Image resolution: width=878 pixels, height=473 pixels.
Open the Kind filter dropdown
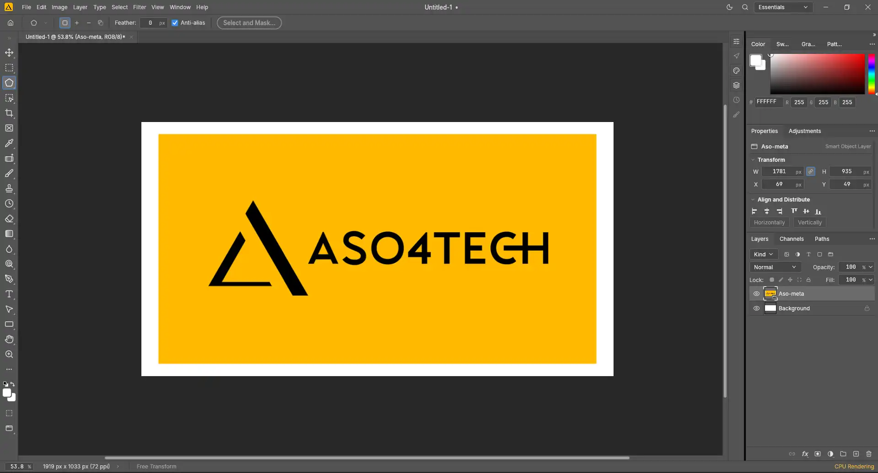point(764,255)
